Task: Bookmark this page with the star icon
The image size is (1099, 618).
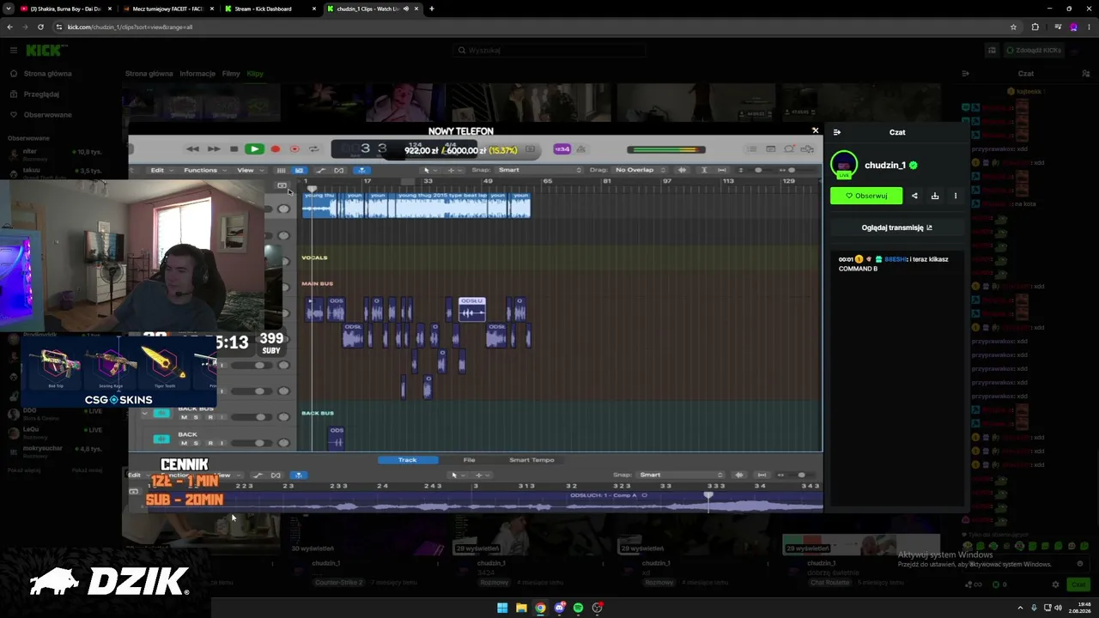Action: tap(1013, 27)
